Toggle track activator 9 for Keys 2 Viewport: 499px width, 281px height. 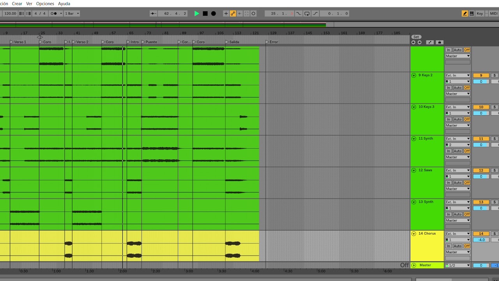481,75
